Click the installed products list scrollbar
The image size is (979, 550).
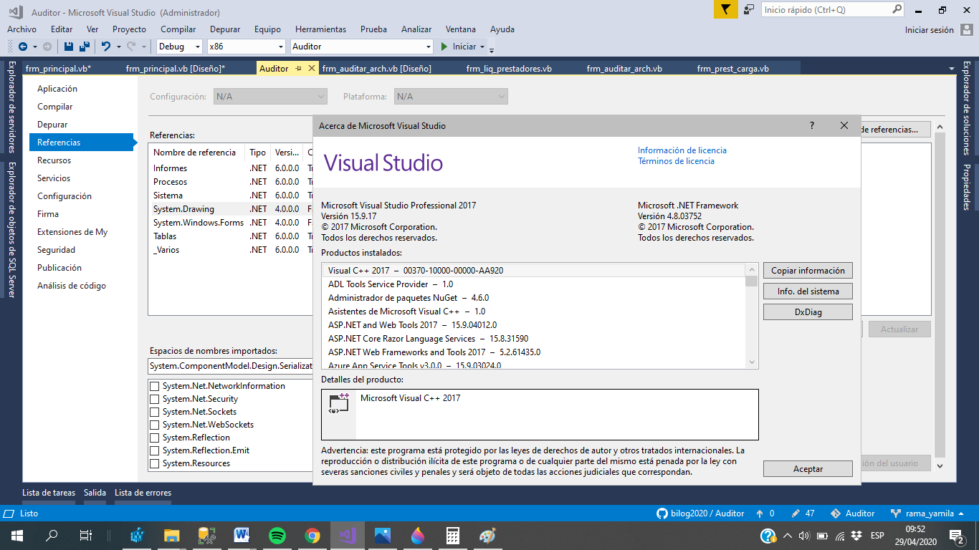click(752, 316)
